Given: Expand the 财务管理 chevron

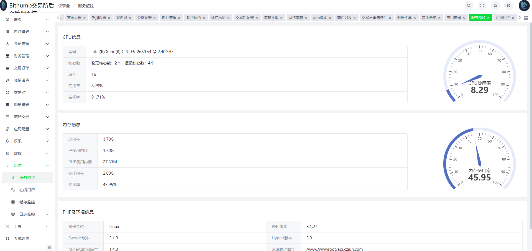Looking at the screenshot, I should point(47,56).
